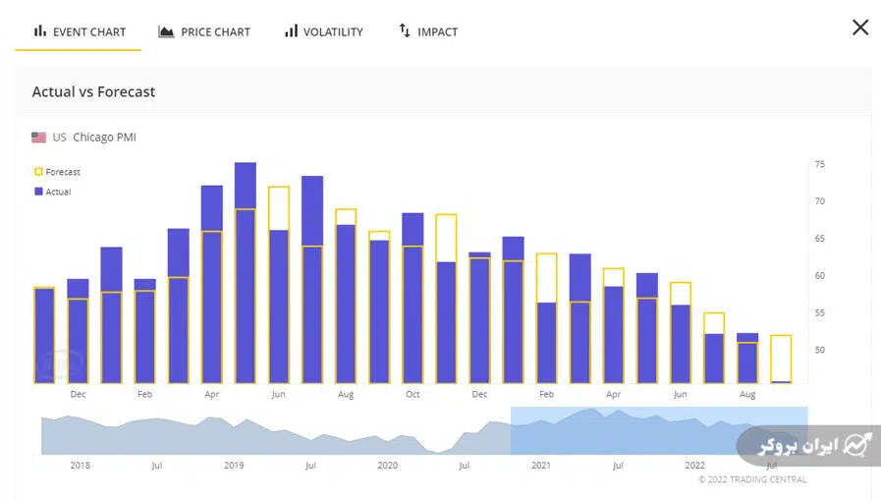Click the US flag icon
881x501 pixels.
click(39, 138)
